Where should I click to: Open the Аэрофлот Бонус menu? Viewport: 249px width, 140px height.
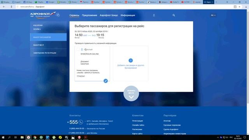[109, 16]
